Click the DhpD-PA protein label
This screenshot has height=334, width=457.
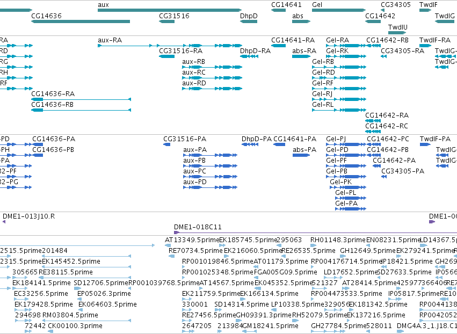pos(257,139)
